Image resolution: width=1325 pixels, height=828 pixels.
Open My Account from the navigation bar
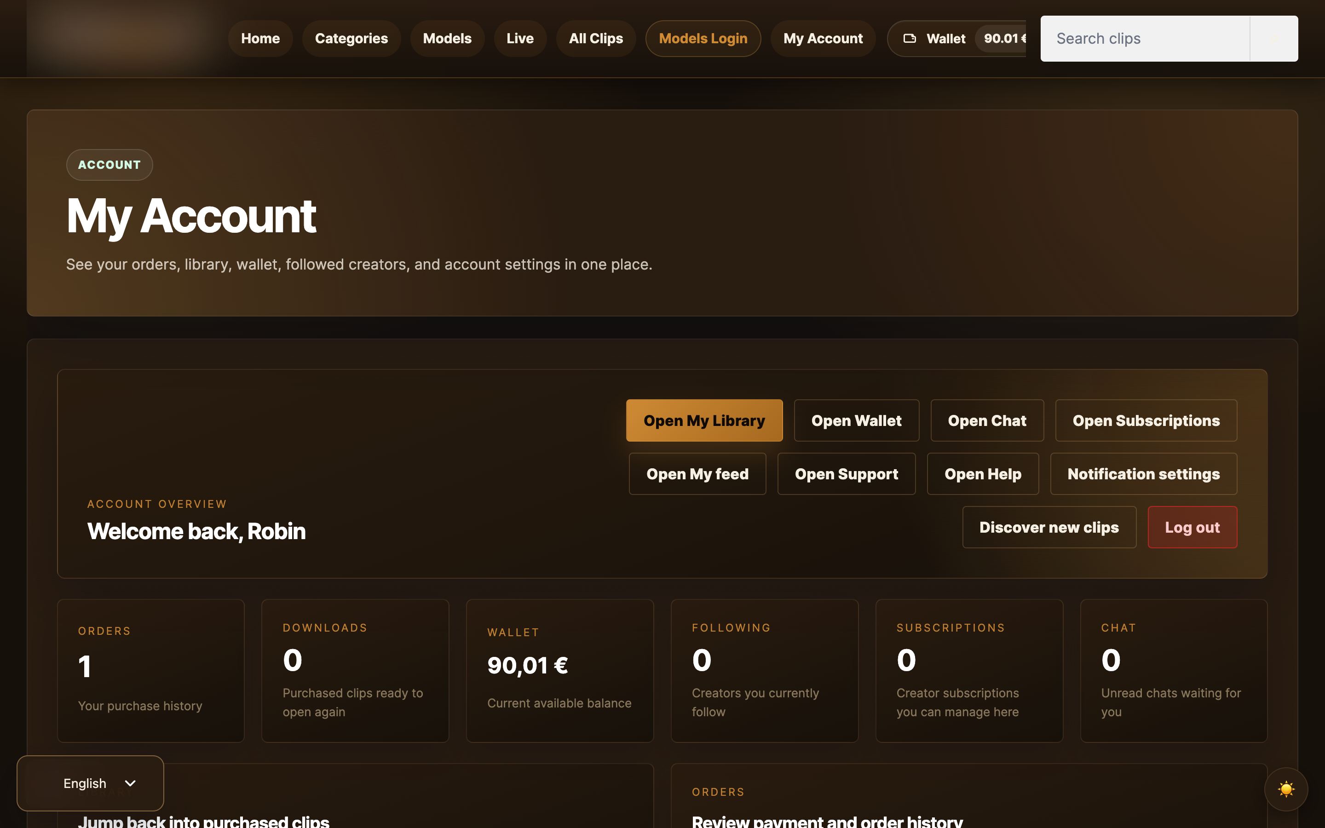[823, 38]
